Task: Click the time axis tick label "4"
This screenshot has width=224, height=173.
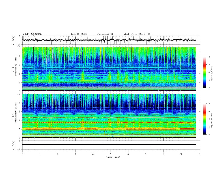Action: click(93, 154)
